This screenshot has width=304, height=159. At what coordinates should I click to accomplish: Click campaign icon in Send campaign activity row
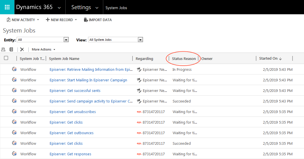[x=139, y=101]
